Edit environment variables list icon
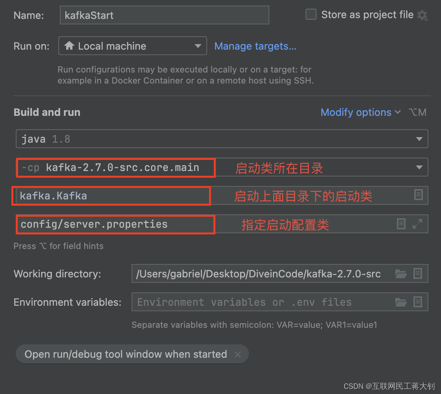Screen dimensions: 441x394 [418, 302]
